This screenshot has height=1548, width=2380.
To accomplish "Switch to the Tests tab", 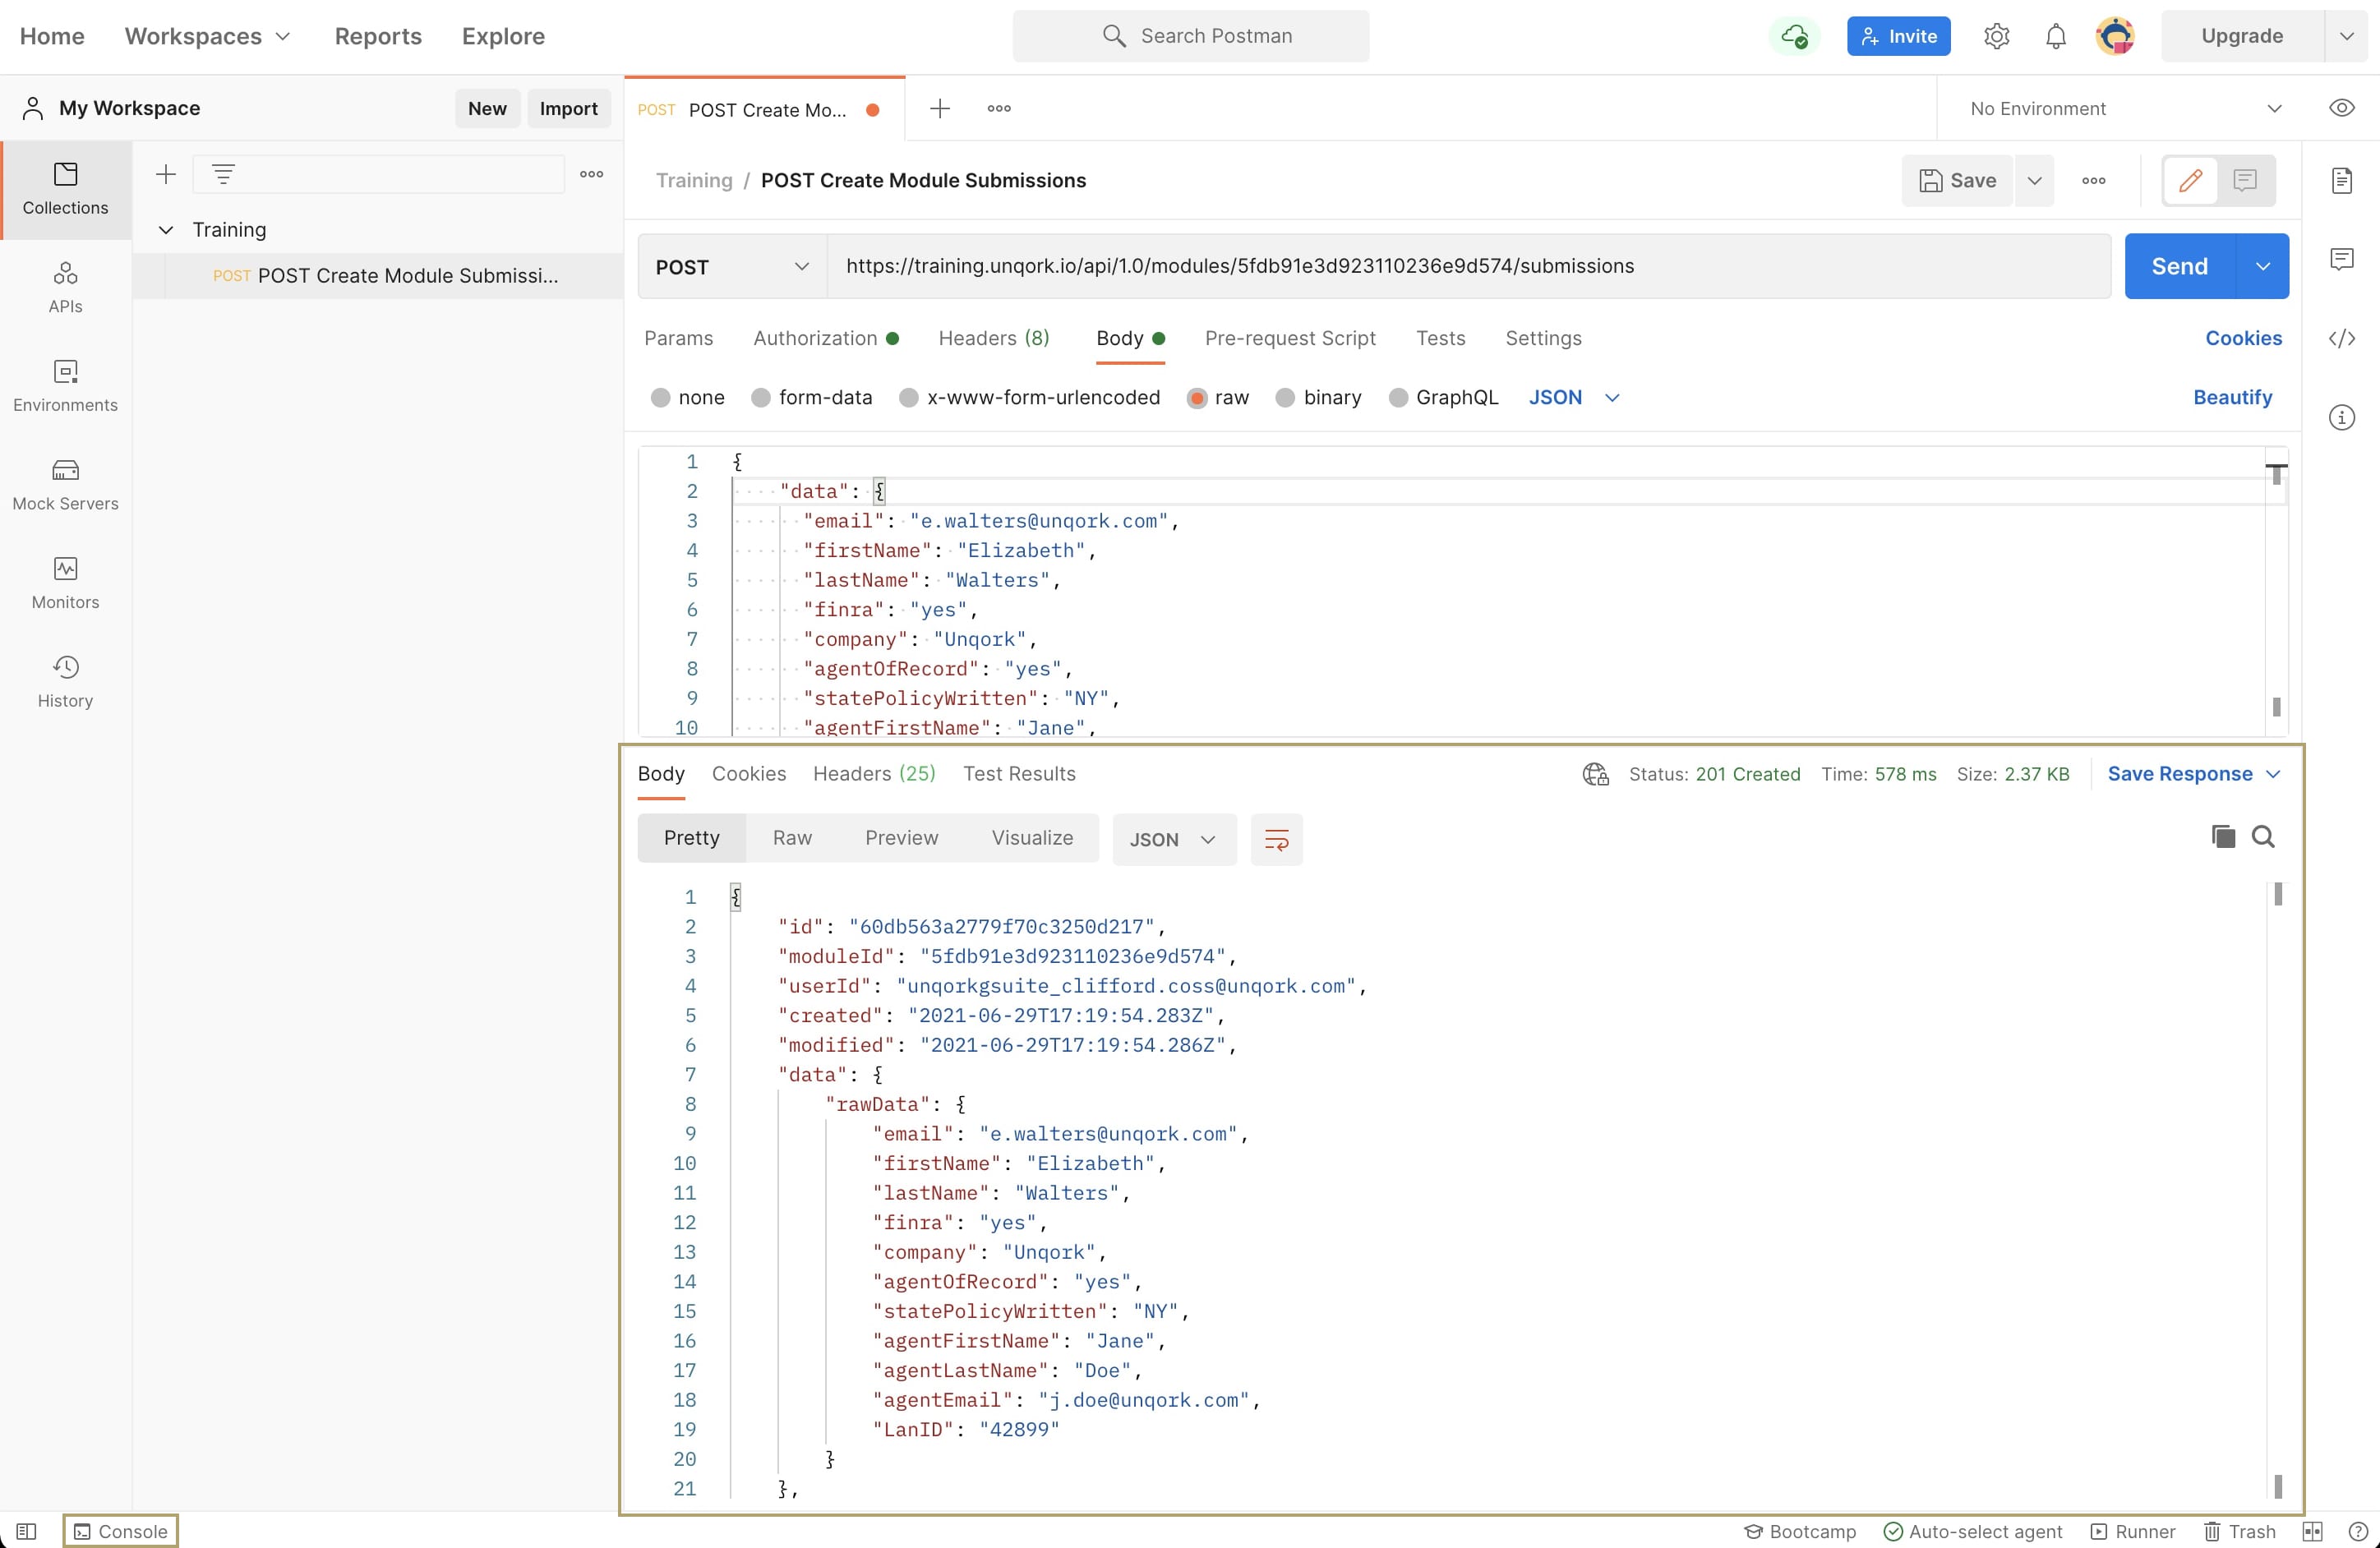I will point(1440,338).
